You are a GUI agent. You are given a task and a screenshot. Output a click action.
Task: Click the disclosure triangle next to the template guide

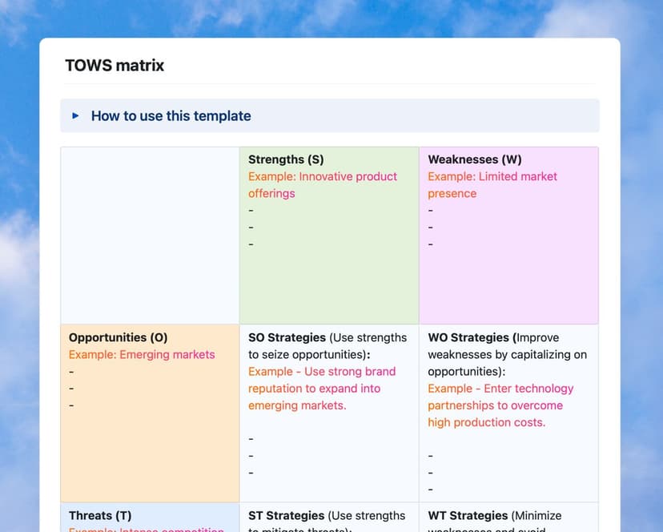[x=75, y=115]
